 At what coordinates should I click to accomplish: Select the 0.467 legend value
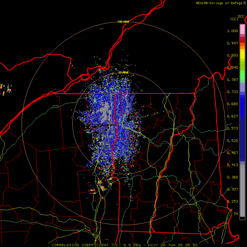[232, 153]
